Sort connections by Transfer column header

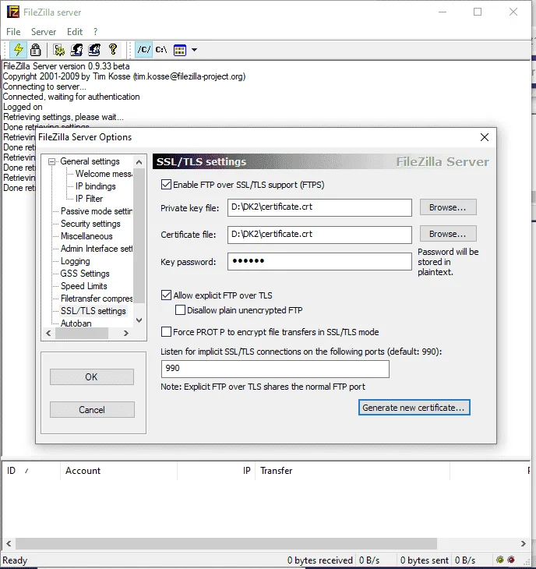pyautogui.click(x=352, y=471)
